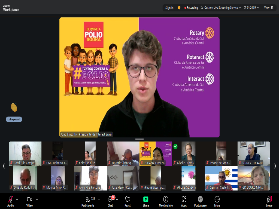This screenshot has height=209, width=279.
Task: Show next page of participant thumbnails
Action: [275, 166]
